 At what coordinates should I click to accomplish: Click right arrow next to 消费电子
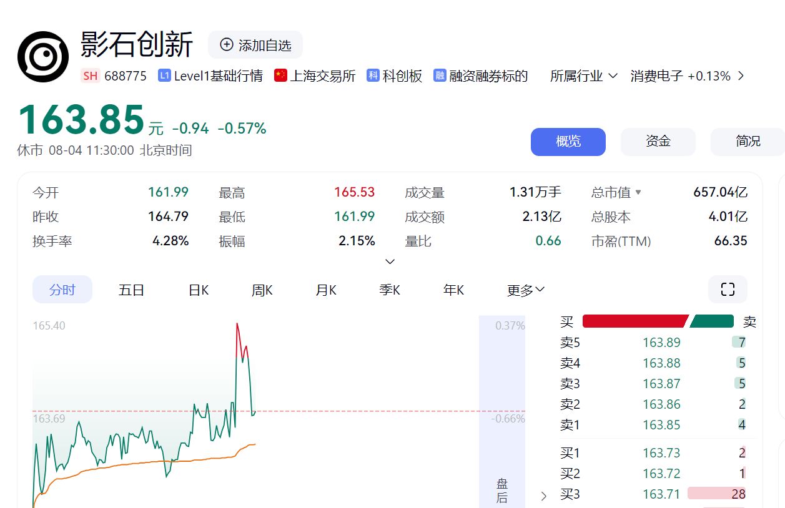click(x=741, y=76)
